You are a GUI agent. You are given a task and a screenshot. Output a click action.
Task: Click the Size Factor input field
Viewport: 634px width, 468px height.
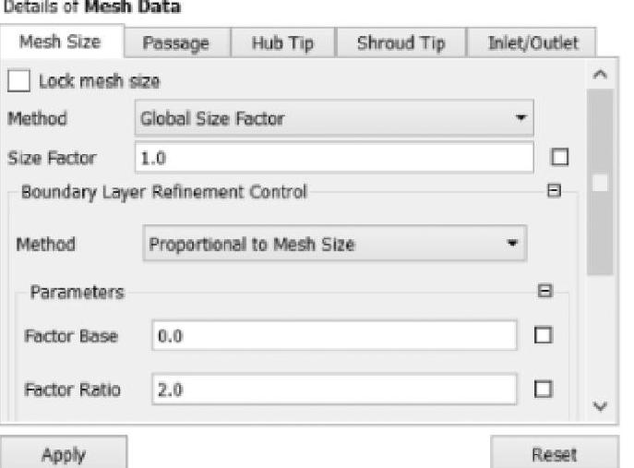(x=334, y=158)
